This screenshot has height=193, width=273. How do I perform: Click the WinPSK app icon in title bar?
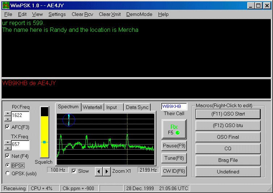coord(6,5)
